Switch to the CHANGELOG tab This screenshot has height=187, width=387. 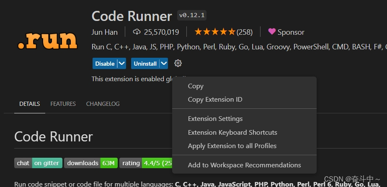(x=103, y=104)
